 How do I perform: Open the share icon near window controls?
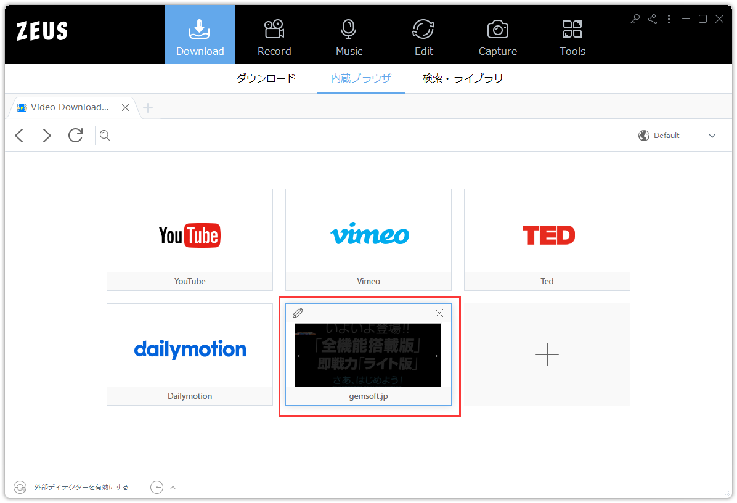[652, 19]
